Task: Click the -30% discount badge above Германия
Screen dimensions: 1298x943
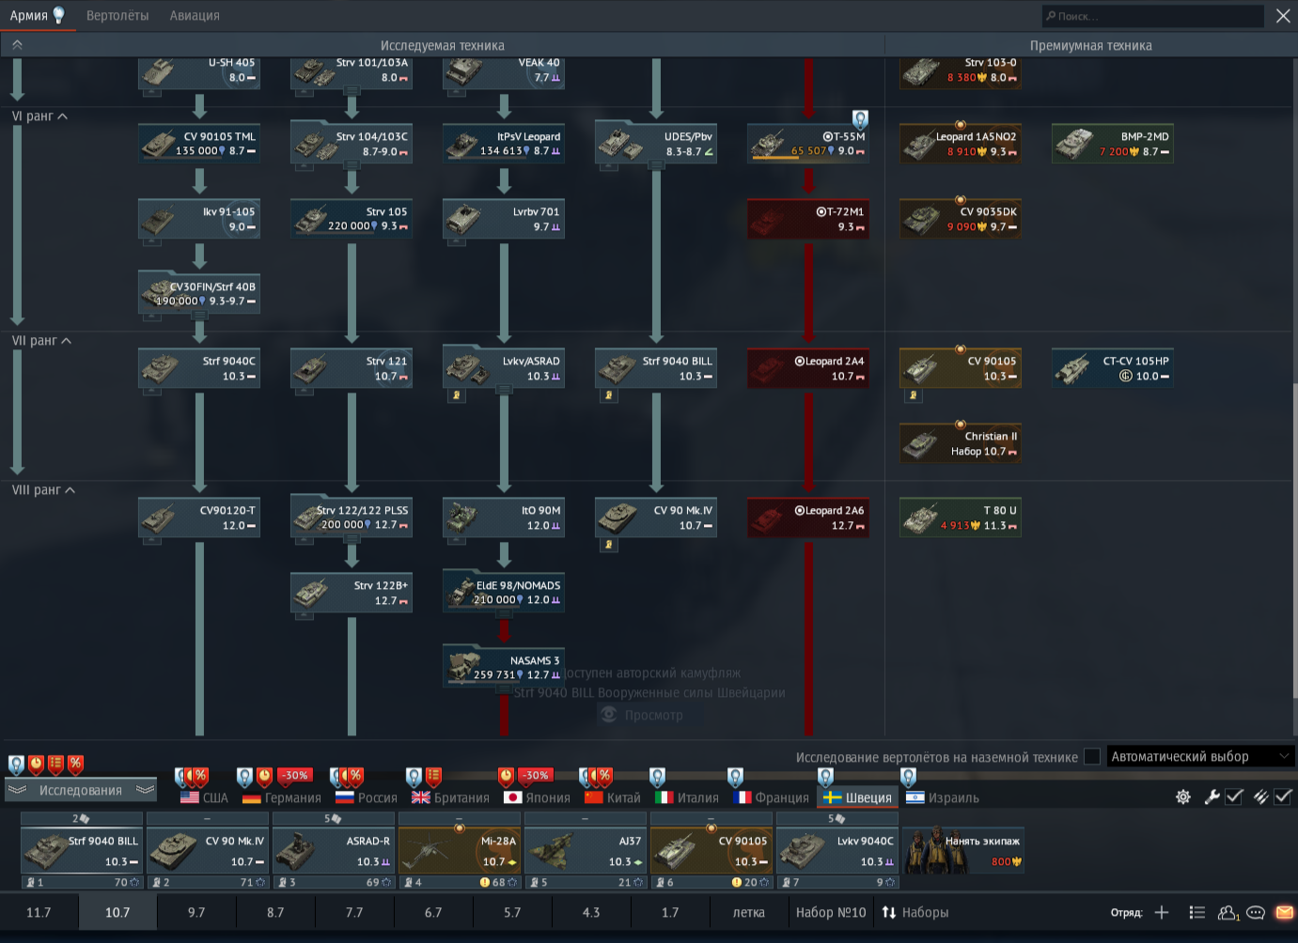Action: pos(294,776)
